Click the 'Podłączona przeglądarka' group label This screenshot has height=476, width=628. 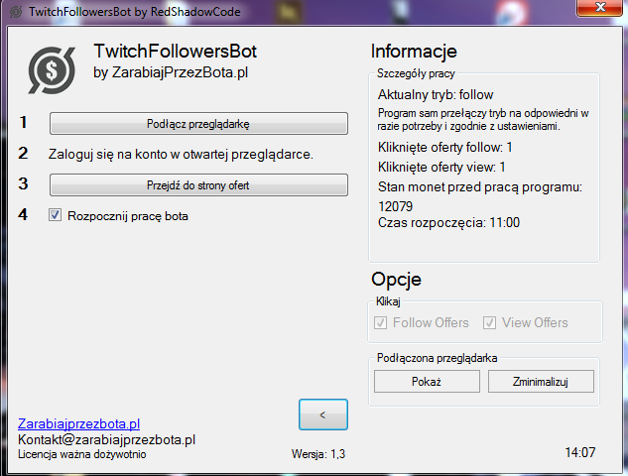tap(437, 358)
